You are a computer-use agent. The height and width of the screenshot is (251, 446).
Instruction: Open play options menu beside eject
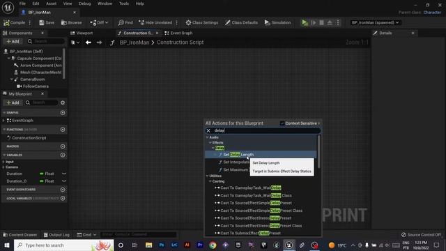point(338,22)
